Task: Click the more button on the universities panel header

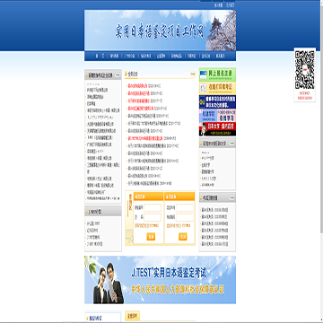Action: [231, 144]
